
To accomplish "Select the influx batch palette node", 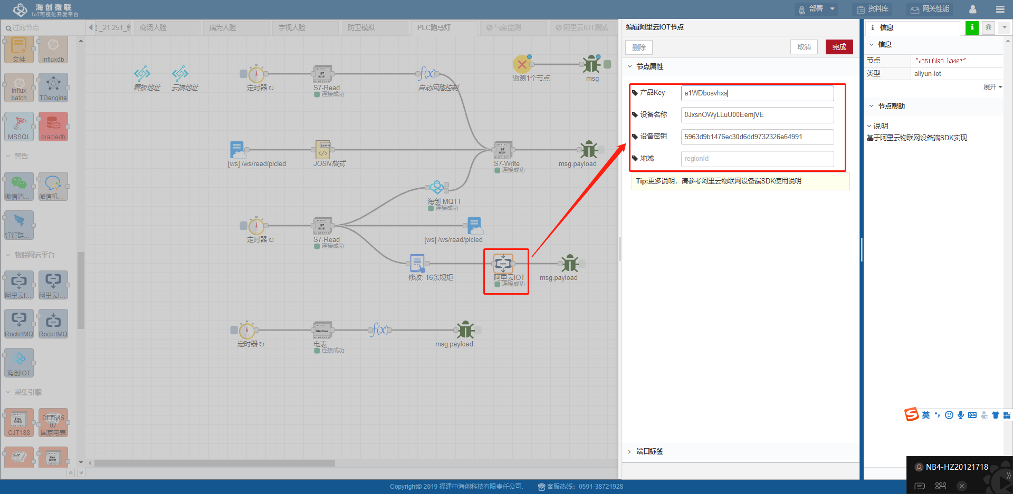I will [19, 88].
